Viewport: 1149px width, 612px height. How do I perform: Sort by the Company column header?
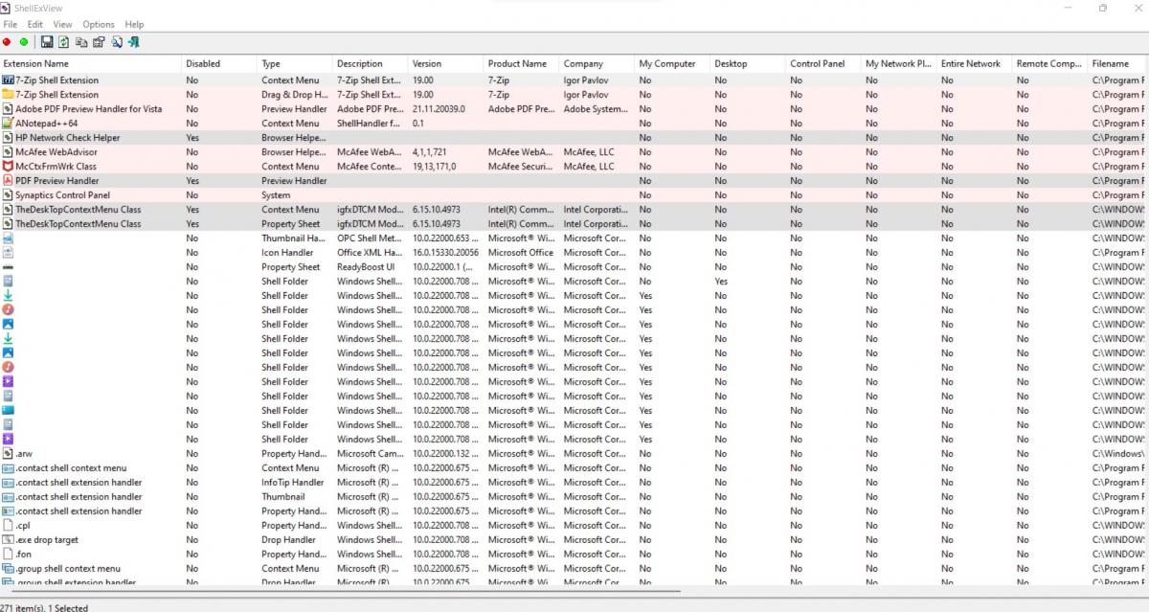597,64
